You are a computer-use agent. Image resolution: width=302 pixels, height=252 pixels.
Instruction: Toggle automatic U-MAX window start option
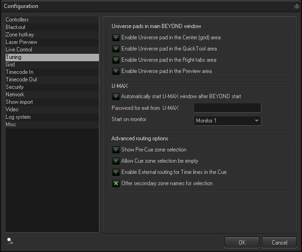[116, 96]
